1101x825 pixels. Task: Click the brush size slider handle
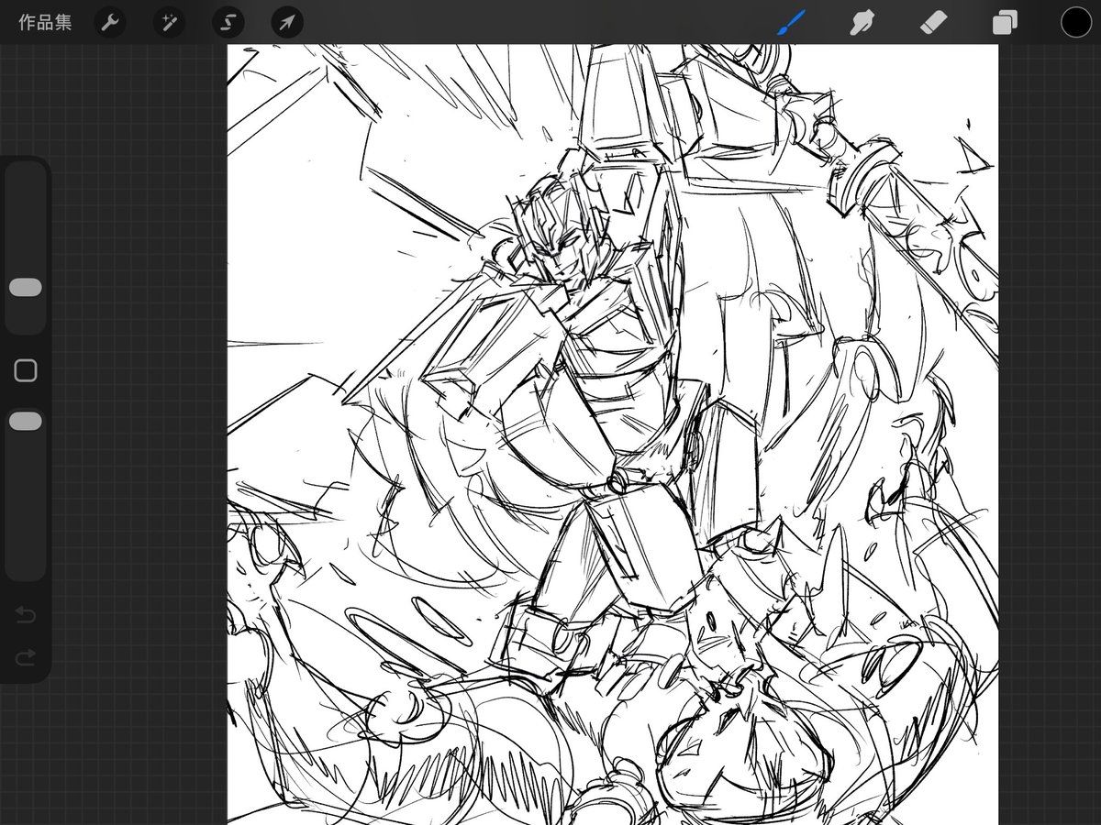[26, 288]
